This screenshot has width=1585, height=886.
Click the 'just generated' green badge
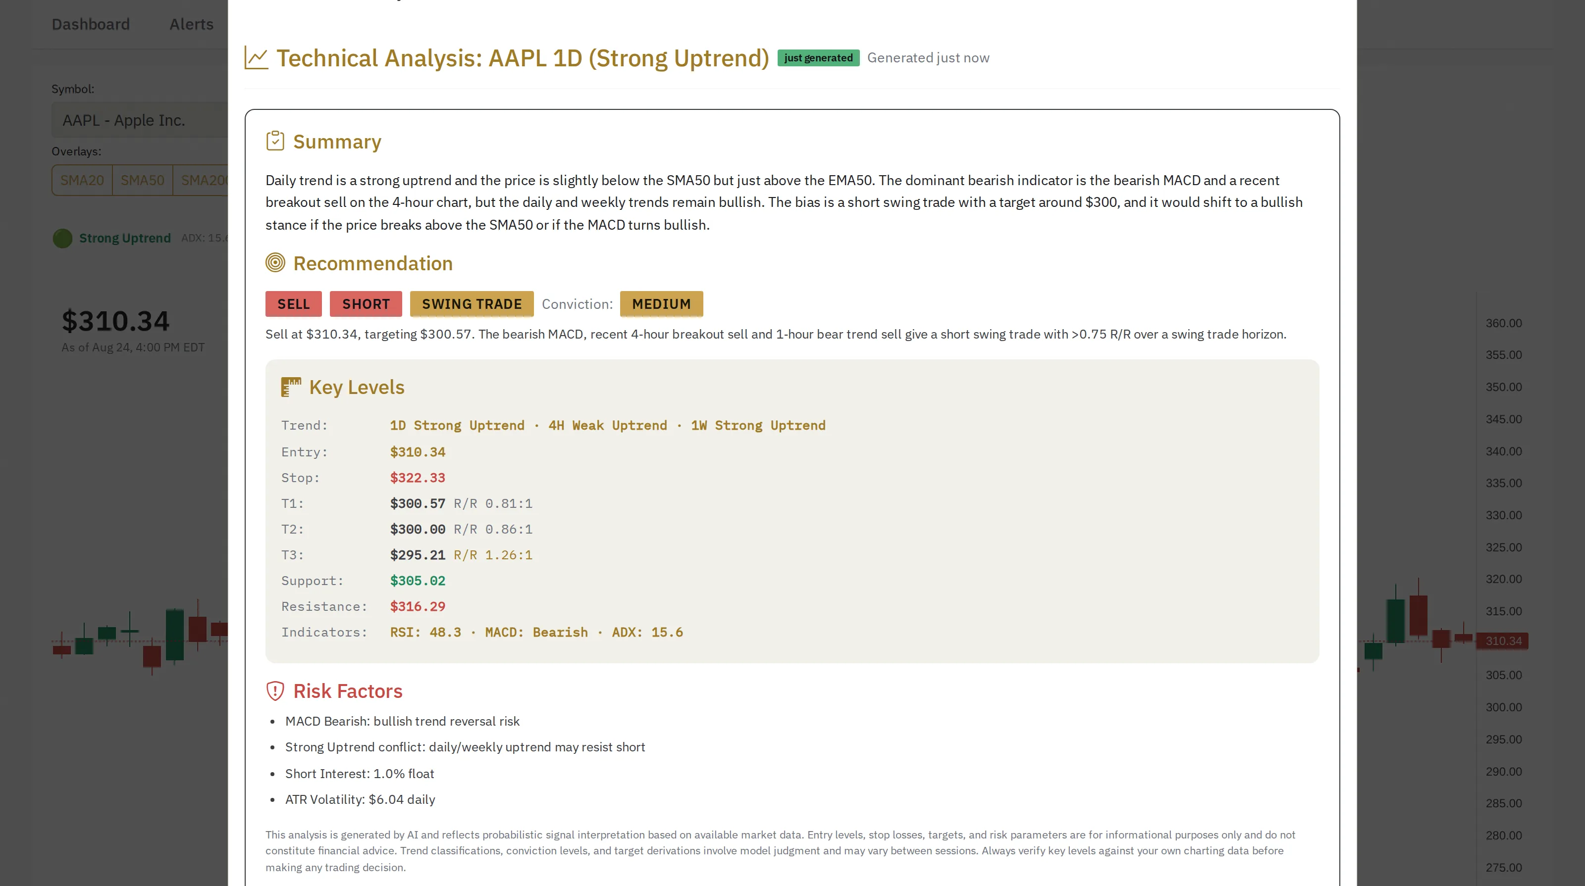pos(818,58)
